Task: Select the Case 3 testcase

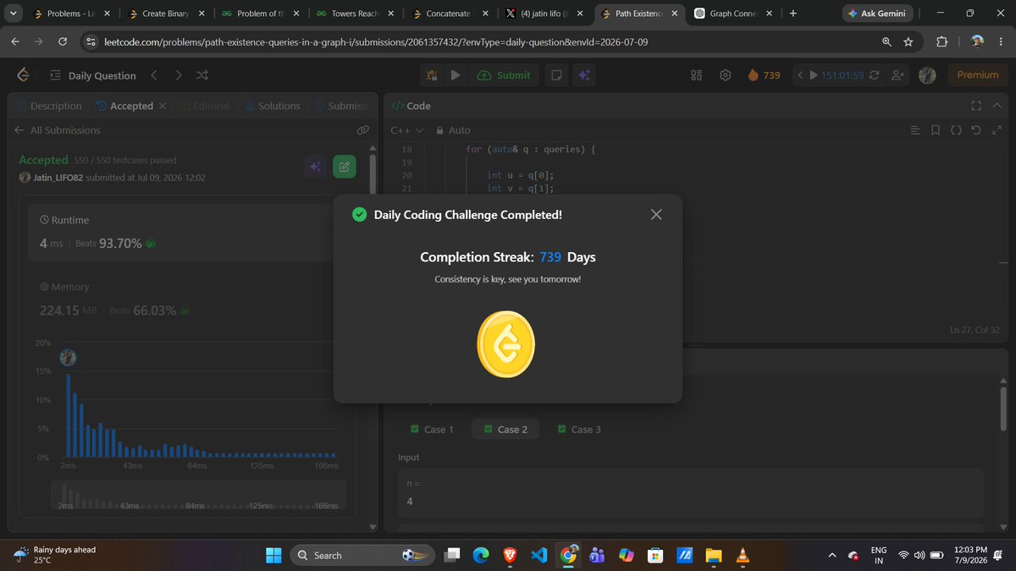Action: pyautogui.click(x=579, y=430)
